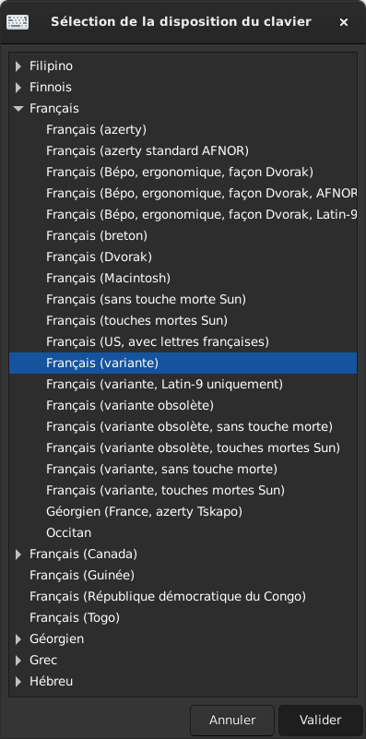Expand the Français (Canada) group

[x=18, y=554]
